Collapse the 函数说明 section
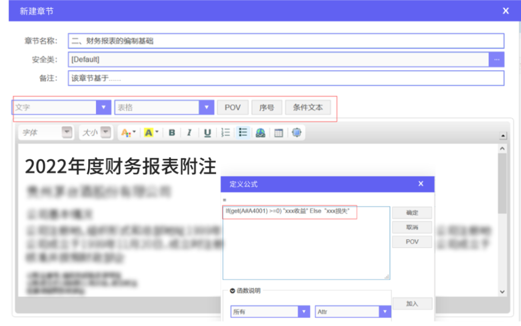The width and height of the screenshot is (521, 326). coord(233,291)
